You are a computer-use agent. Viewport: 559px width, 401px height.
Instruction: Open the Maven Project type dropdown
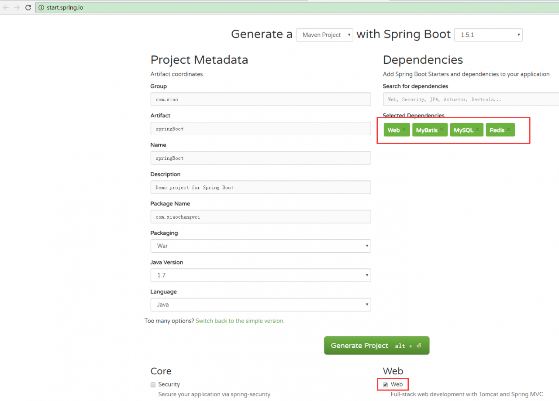[x=324, y=35]
